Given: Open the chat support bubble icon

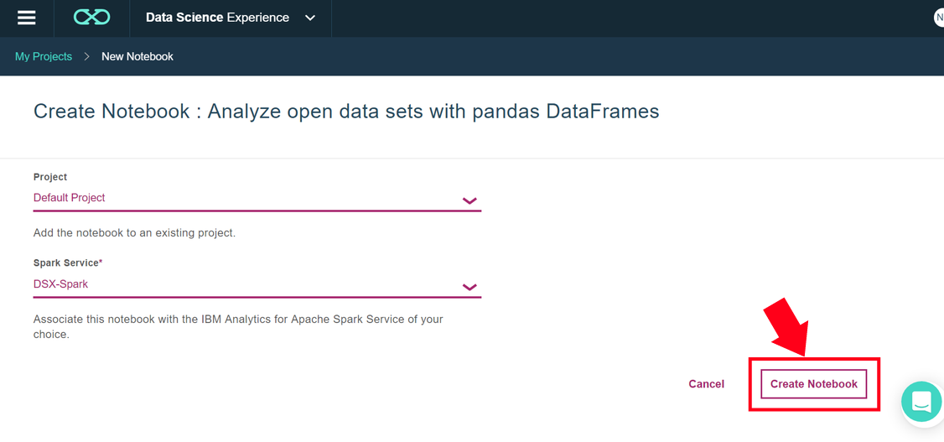Looking at the screenshot, I should pos(922,401).
